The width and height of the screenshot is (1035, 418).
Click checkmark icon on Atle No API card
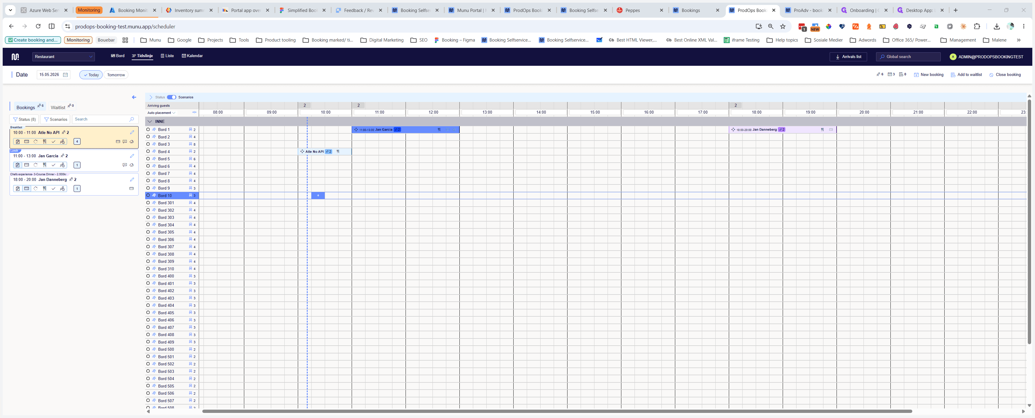(x=54, y=141)
